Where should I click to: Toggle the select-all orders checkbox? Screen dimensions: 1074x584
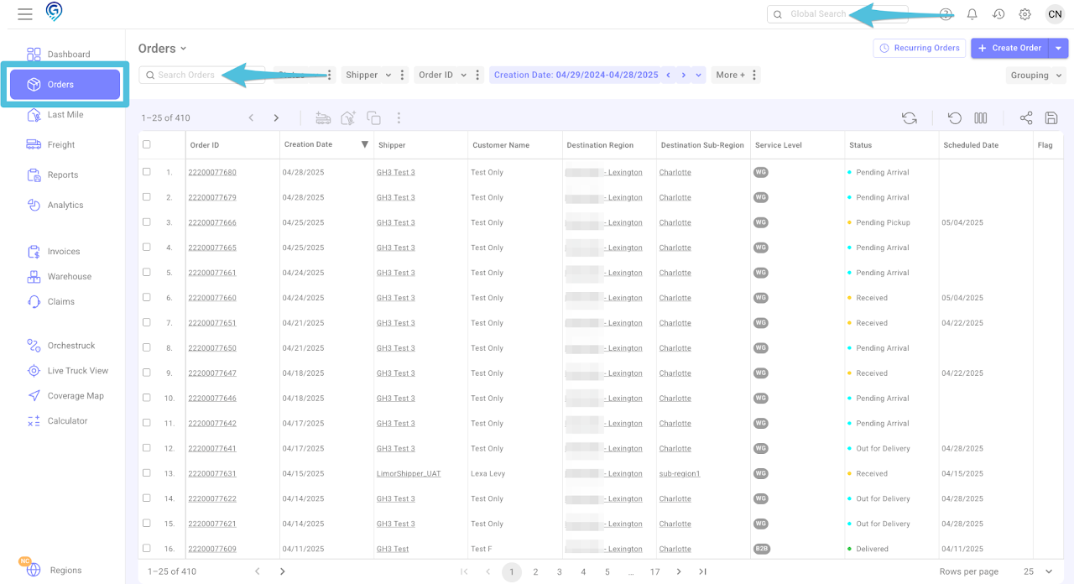tap(147, 144)
